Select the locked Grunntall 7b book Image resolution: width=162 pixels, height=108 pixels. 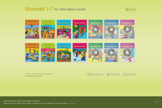[127, 52]
